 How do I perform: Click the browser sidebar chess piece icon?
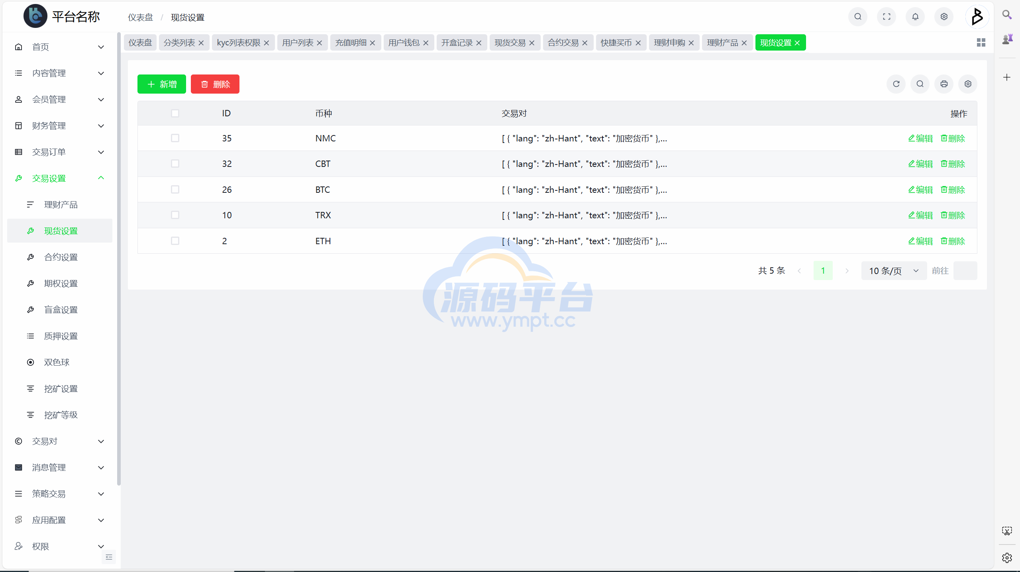[x=1007, y=39]
